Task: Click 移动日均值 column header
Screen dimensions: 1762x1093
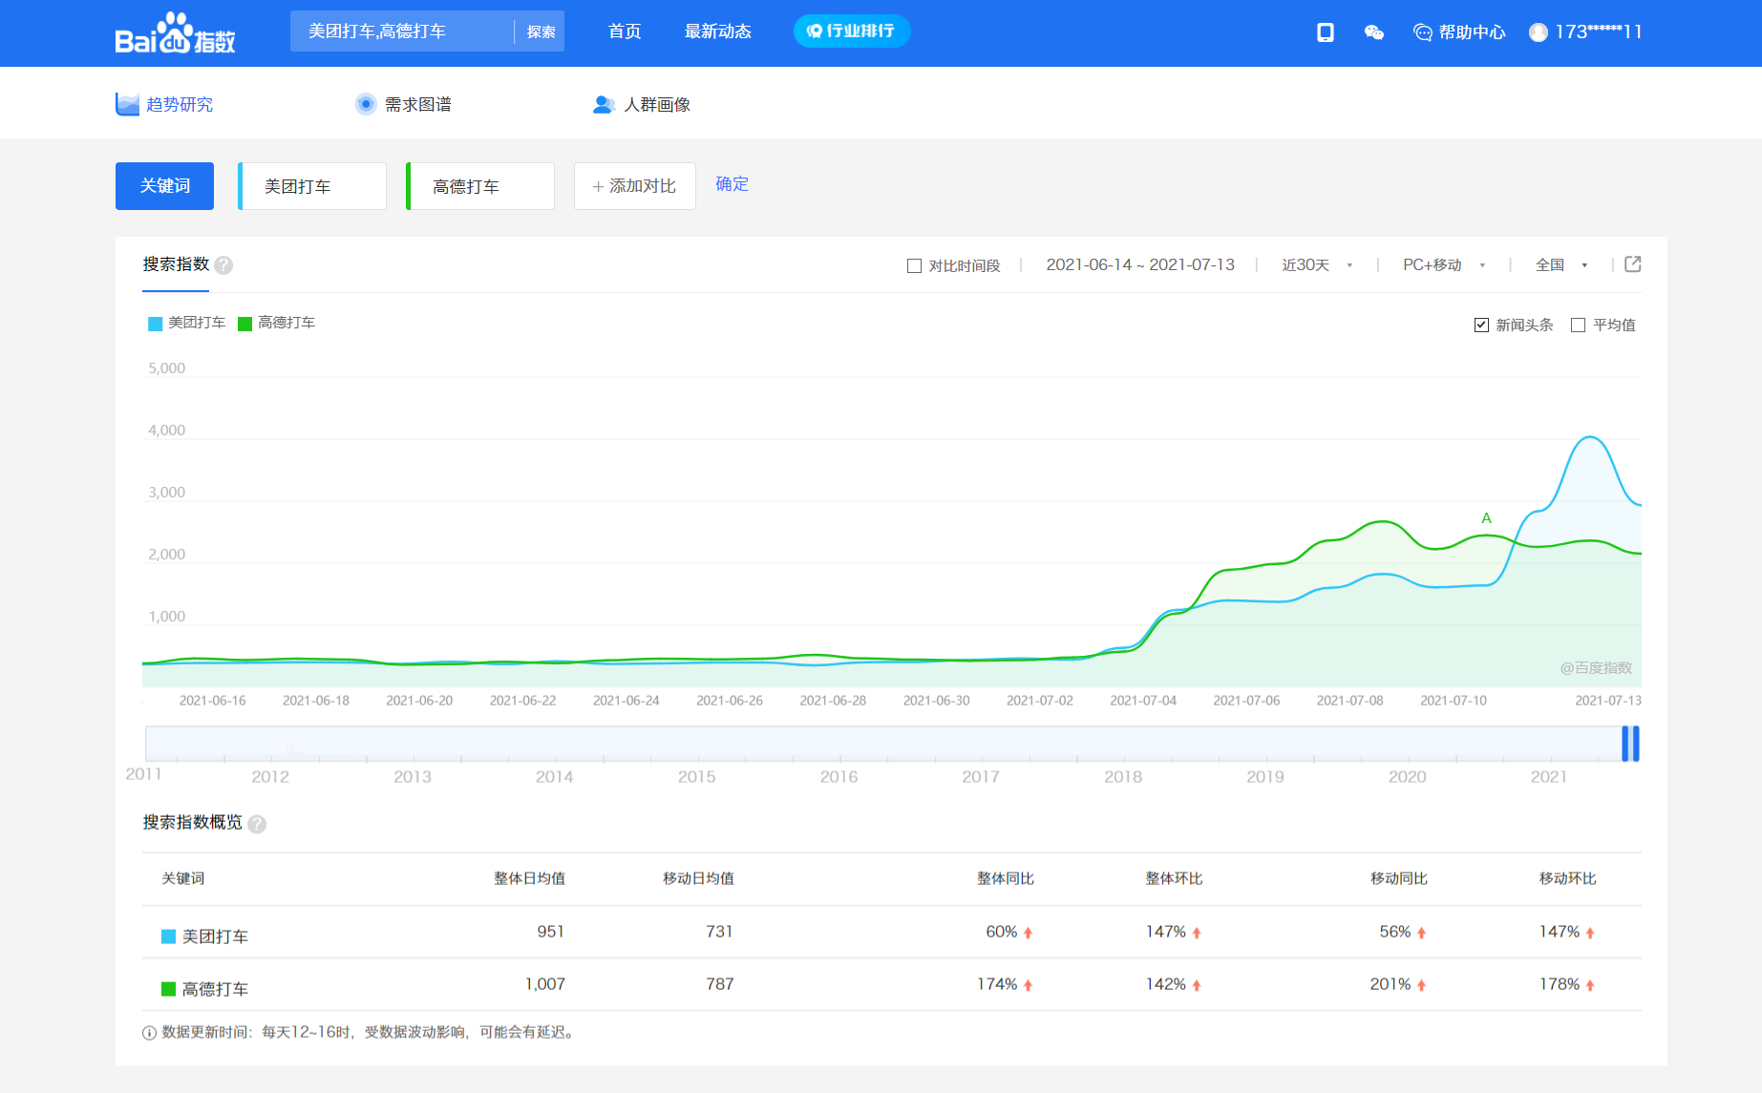Action: pos(698,878)
